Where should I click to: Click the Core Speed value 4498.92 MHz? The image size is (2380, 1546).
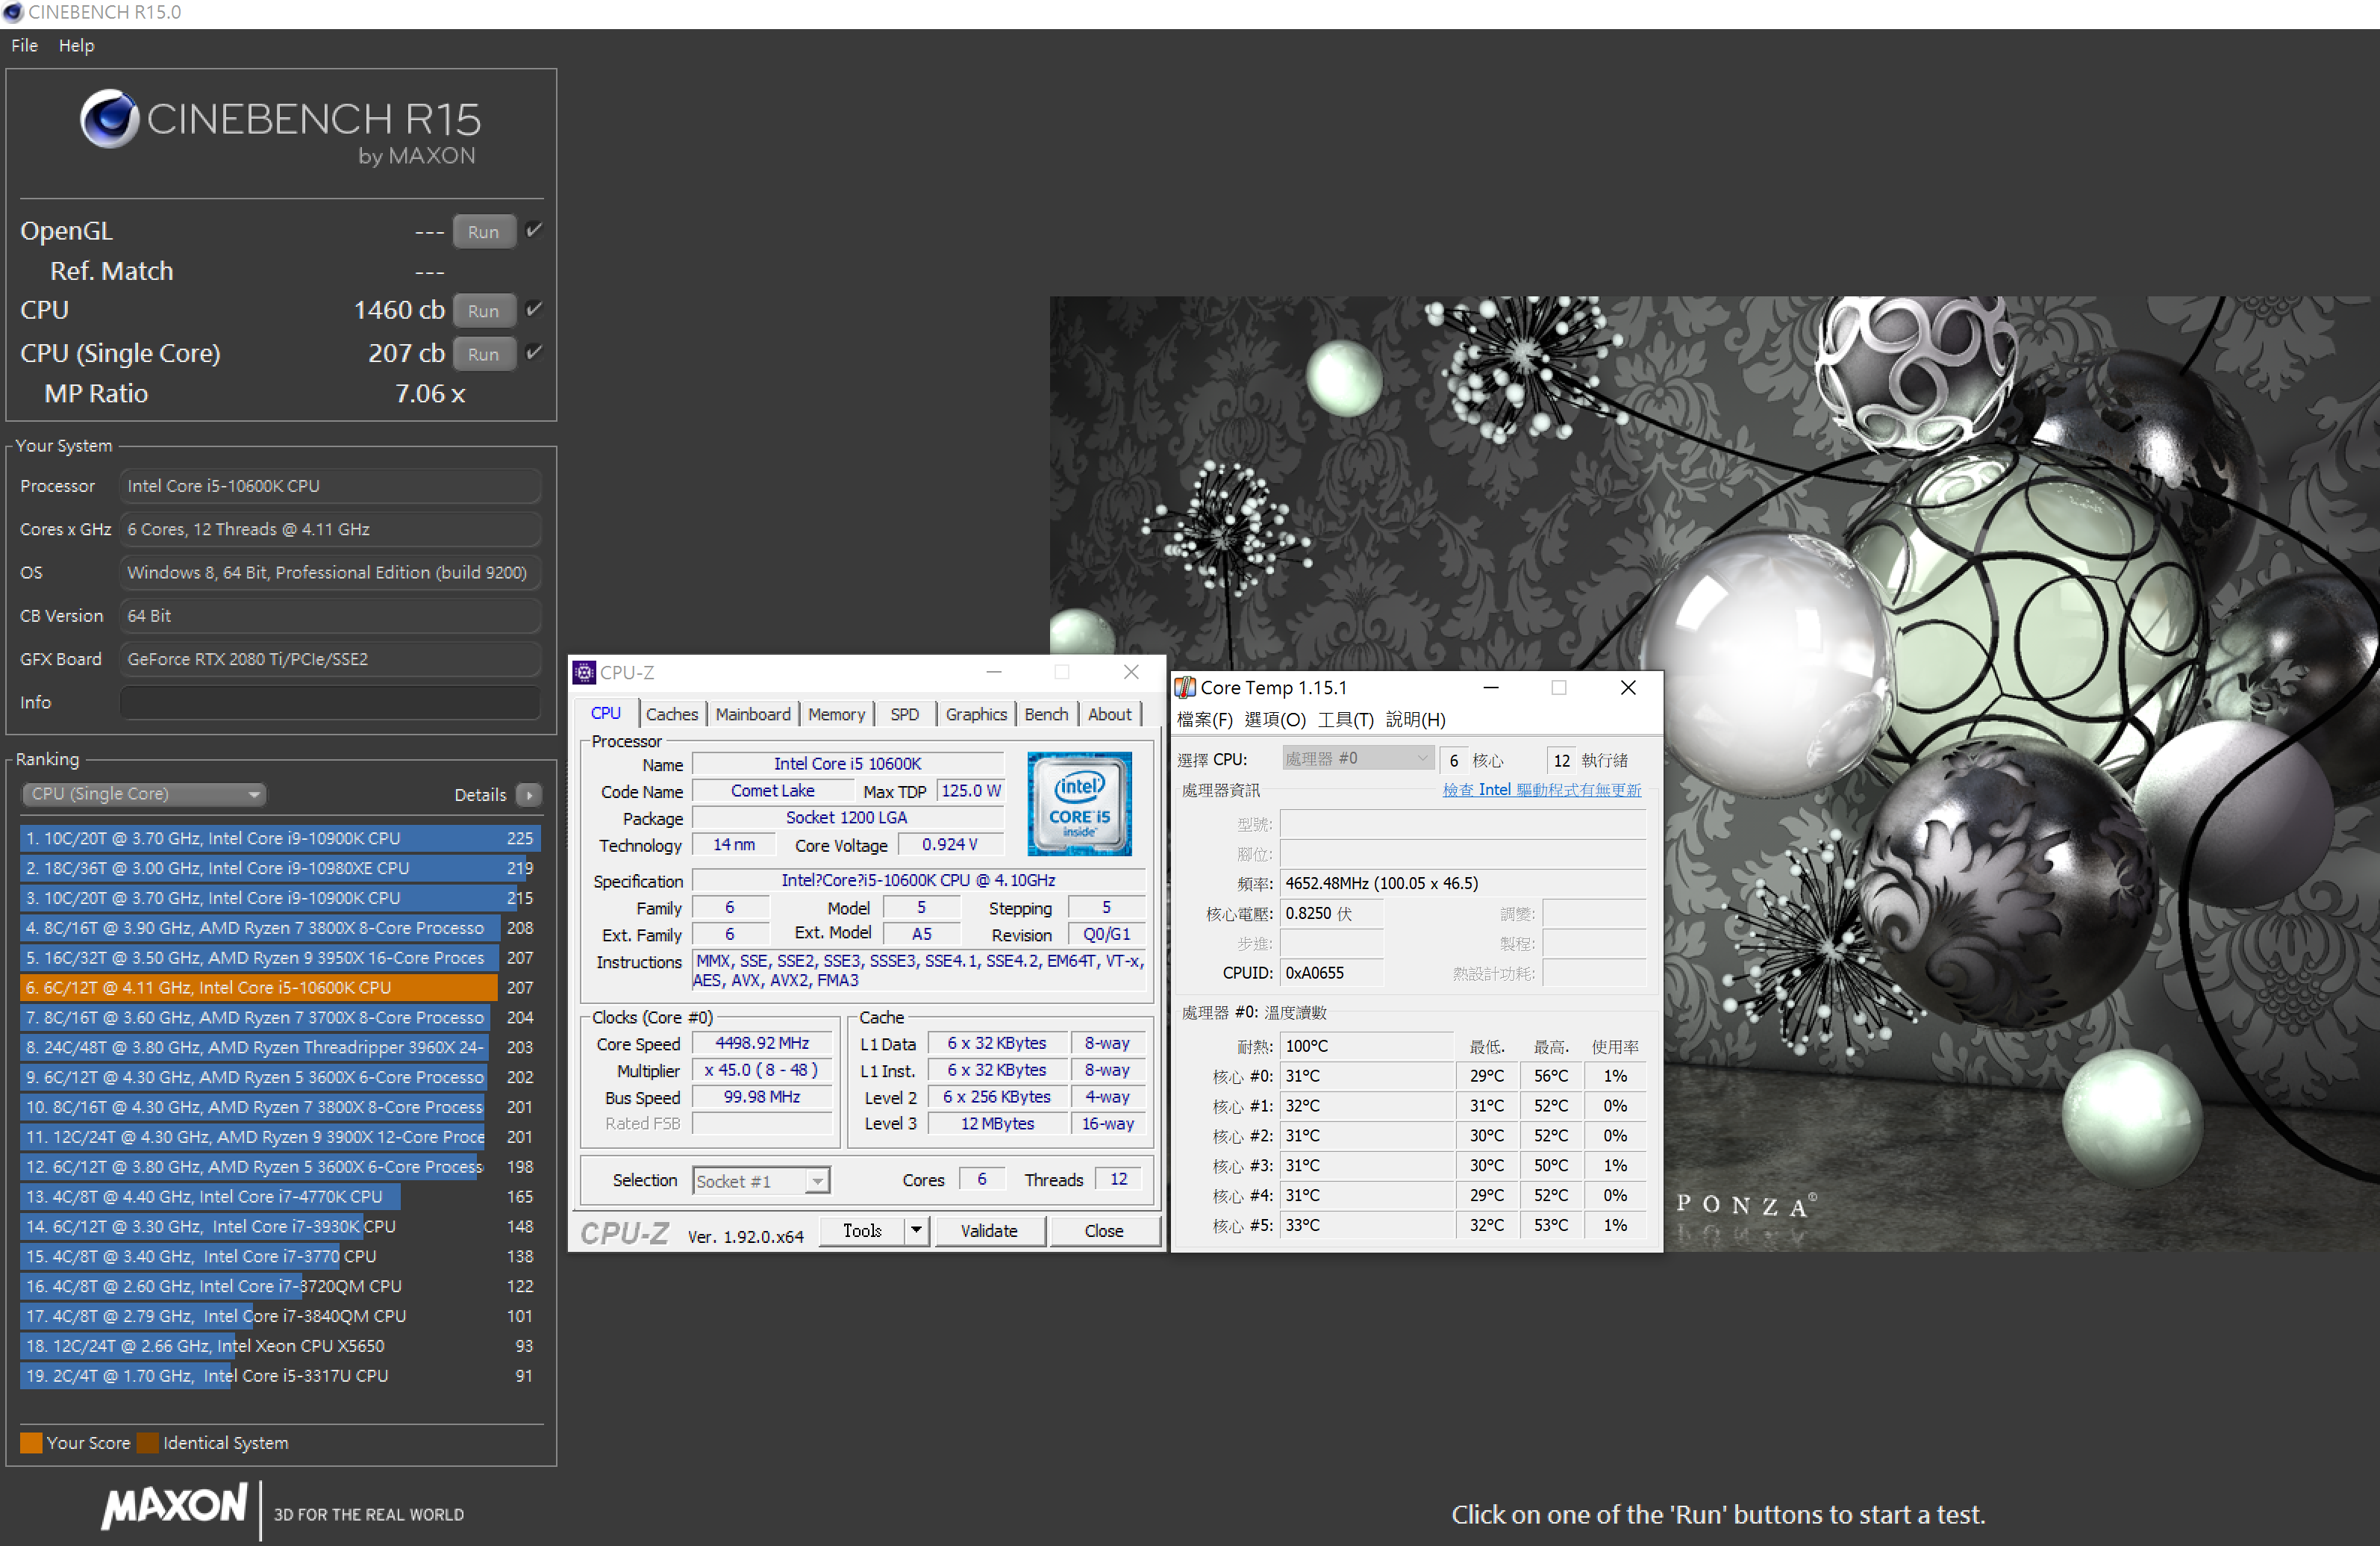762,1043
